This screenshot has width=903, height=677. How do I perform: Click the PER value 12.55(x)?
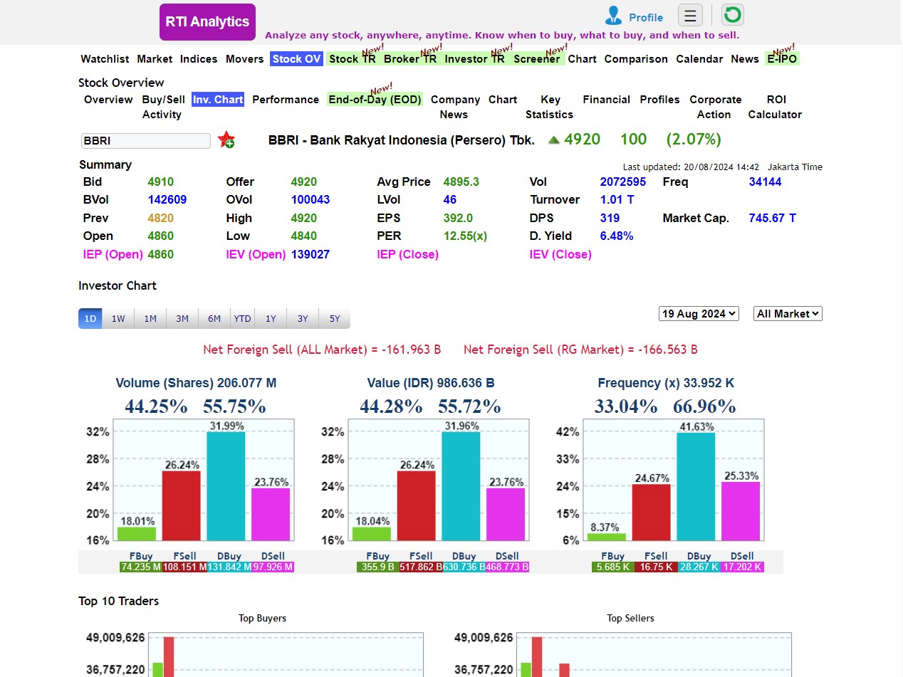[x=465, y=236]
